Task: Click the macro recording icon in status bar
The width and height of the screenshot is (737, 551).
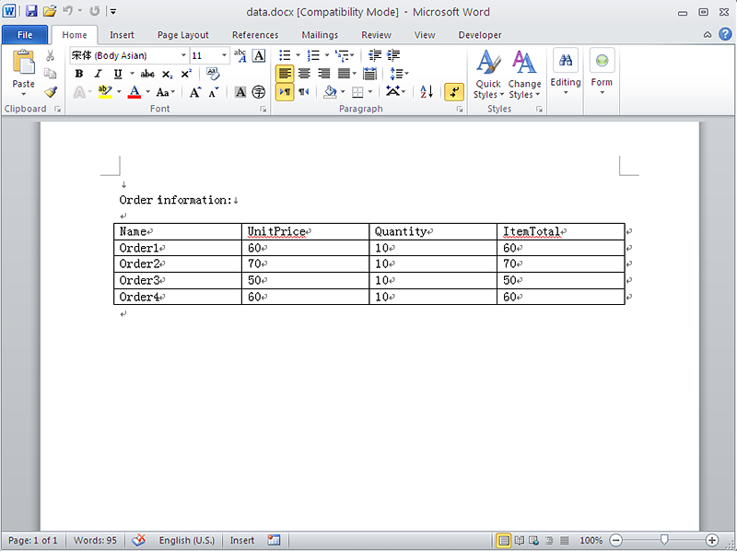Action: pyautogui.click(x=274, y=540)
